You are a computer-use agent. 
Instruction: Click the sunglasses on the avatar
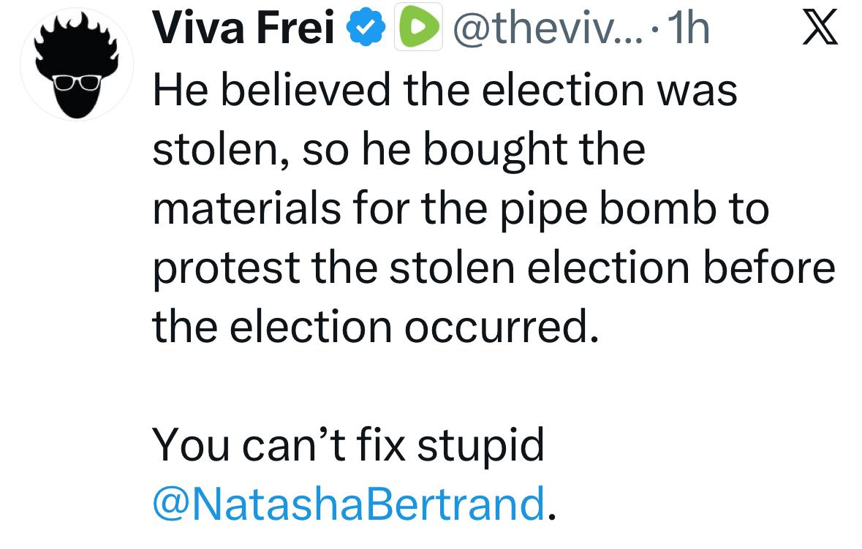point(77,80)
